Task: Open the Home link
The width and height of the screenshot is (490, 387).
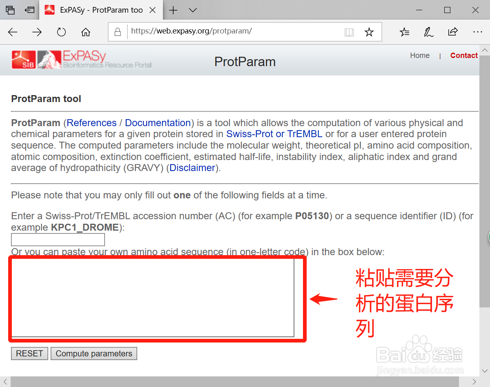Action: (x=420, y=56)
